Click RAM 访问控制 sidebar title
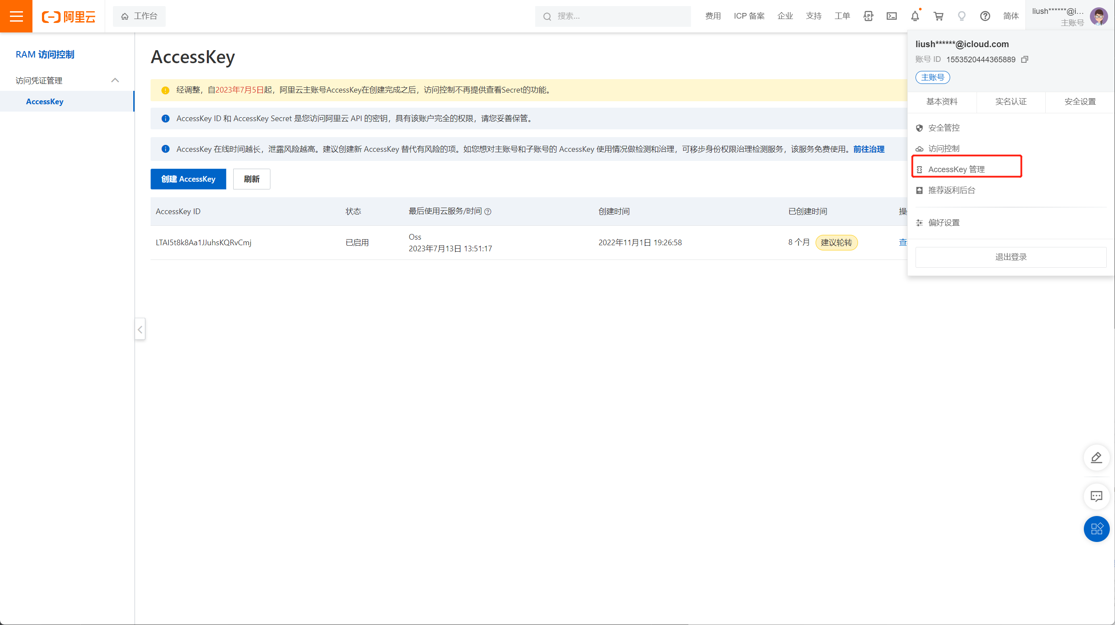1115x625 pixels. coord(45,54)
